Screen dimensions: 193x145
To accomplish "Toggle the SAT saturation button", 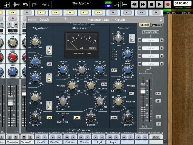I will click(x=158, y=93).
